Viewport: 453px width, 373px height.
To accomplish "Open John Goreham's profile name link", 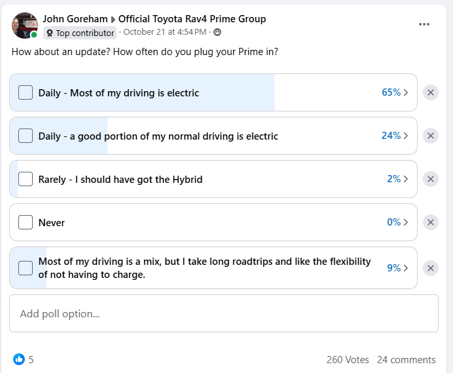I will coord(75,19).
